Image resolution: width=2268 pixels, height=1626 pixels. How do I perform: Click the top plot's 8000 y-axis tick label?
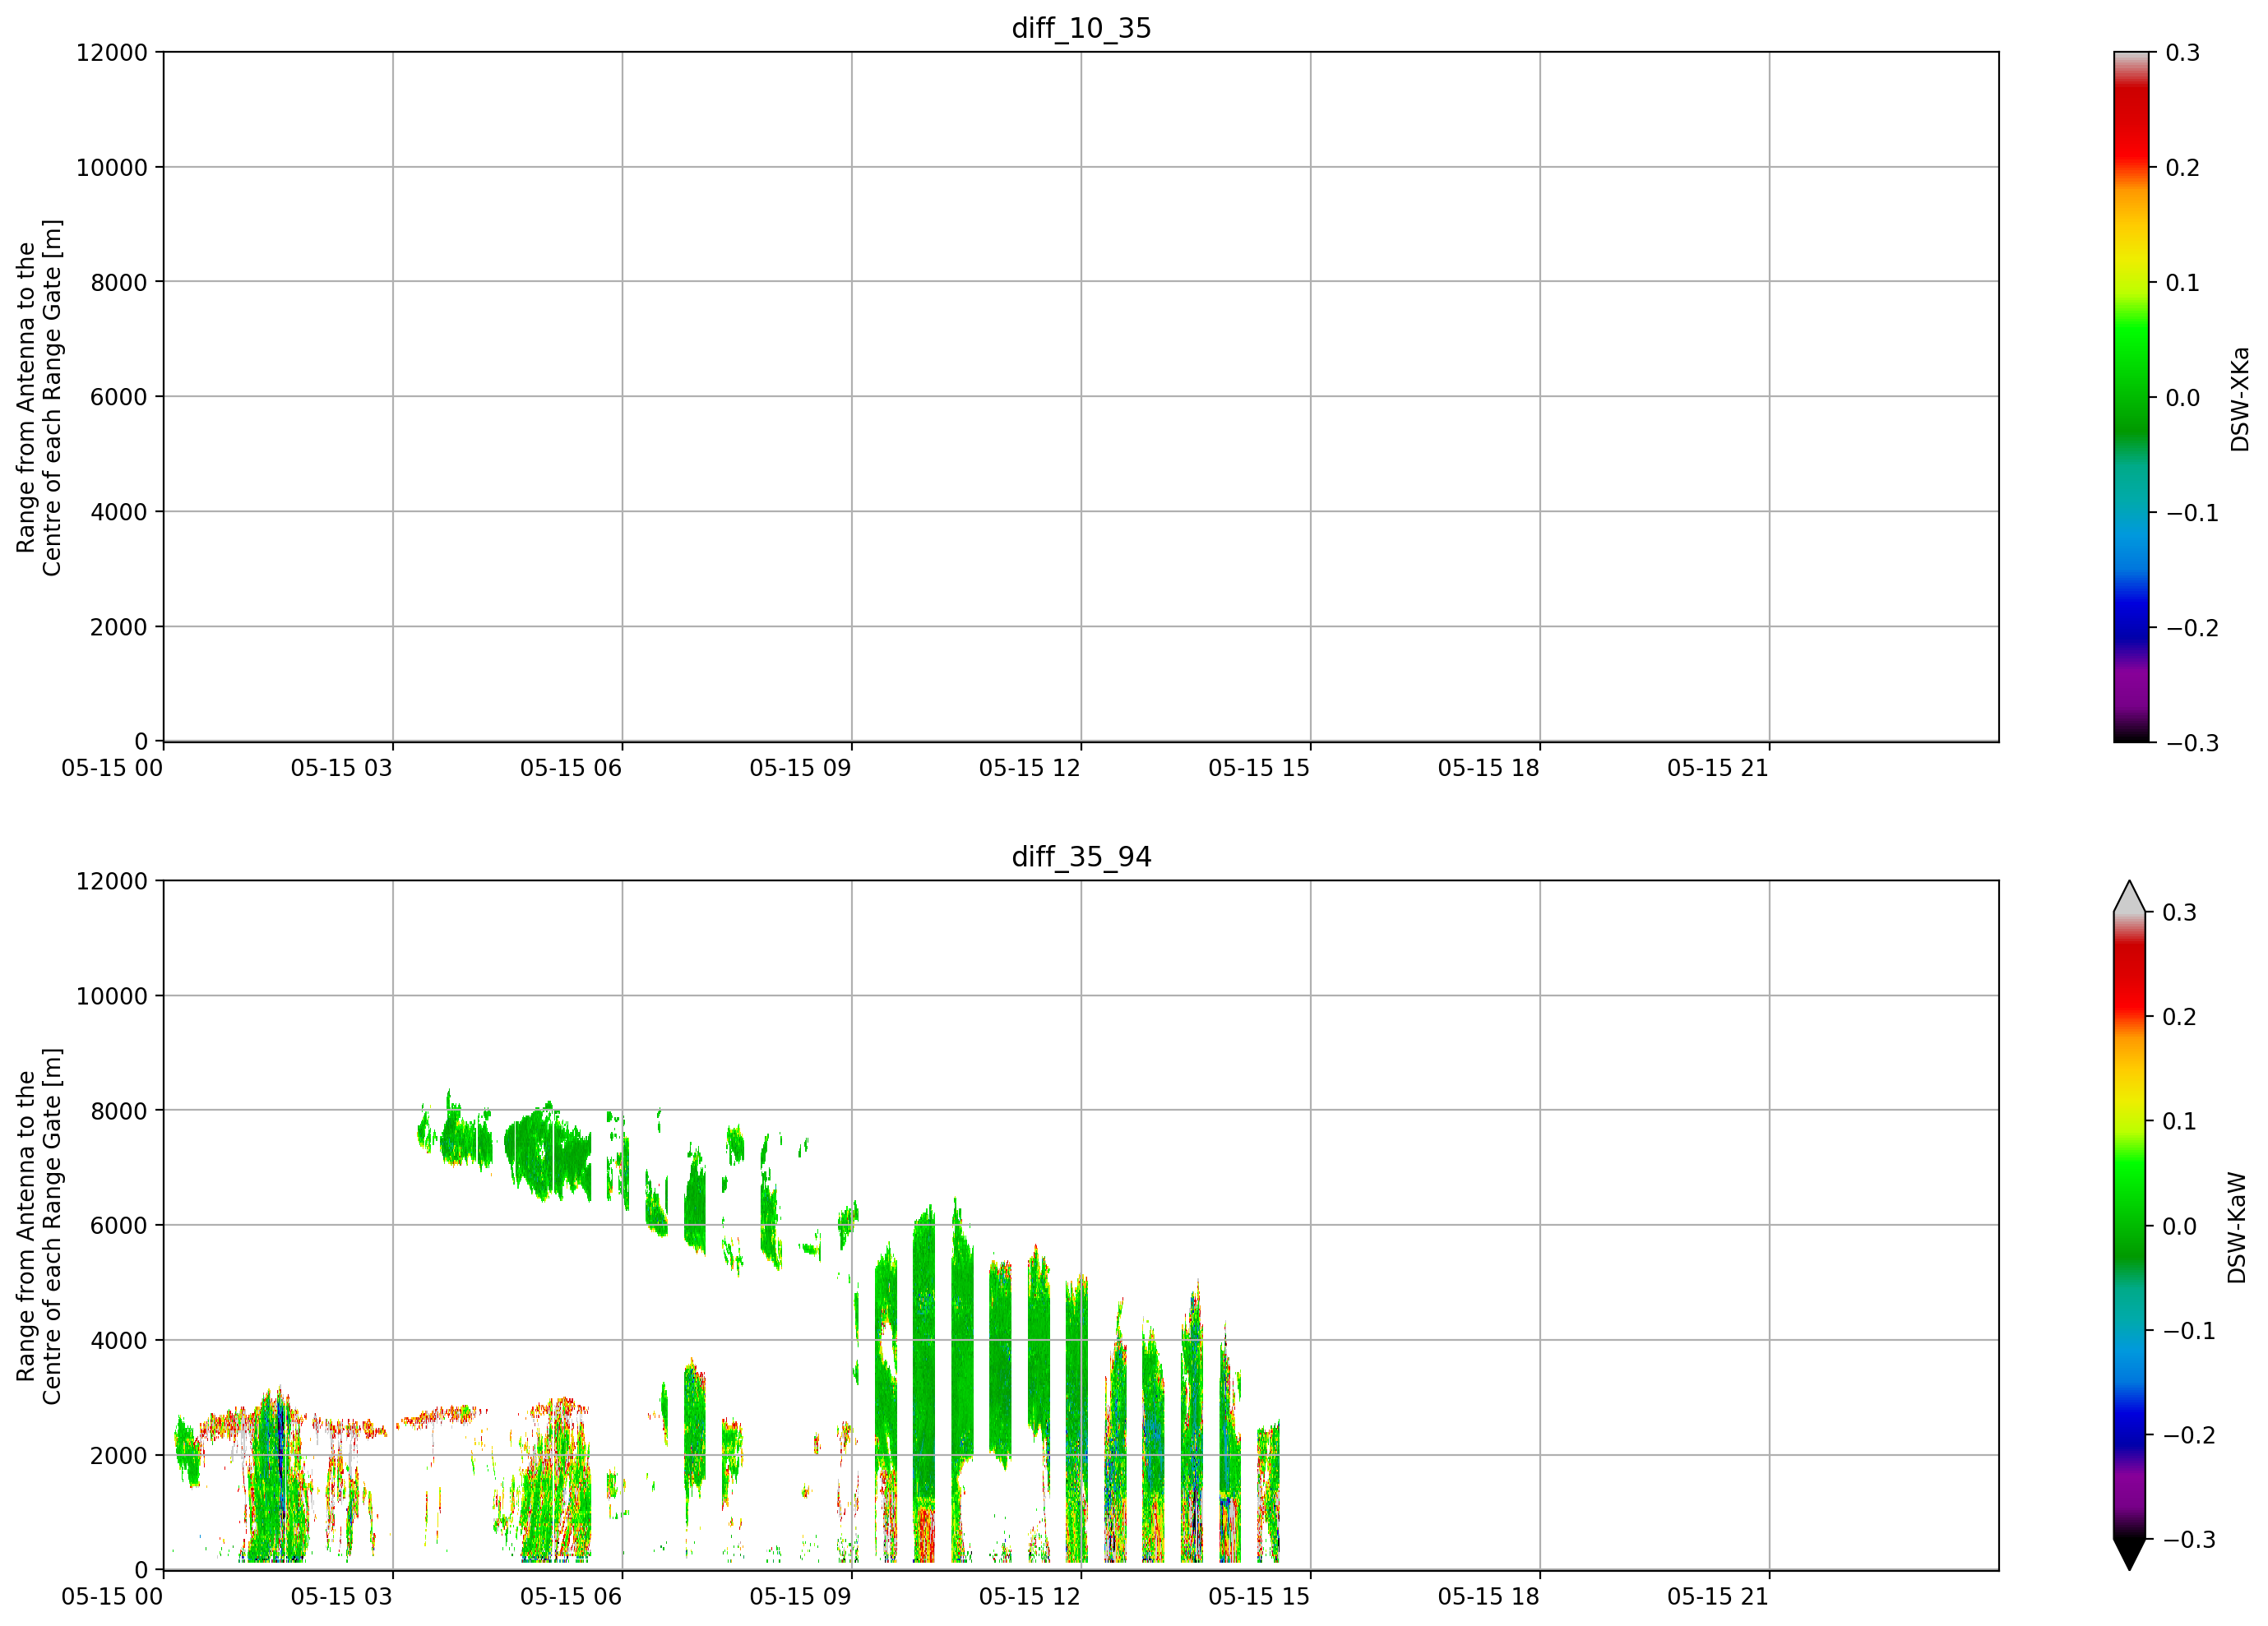tap(119, 283)
